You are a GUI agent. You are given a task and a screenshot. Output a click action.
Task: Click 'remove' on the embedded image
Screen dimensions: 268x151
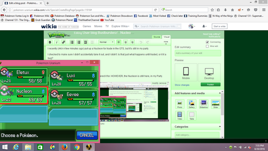click(163, 83)
